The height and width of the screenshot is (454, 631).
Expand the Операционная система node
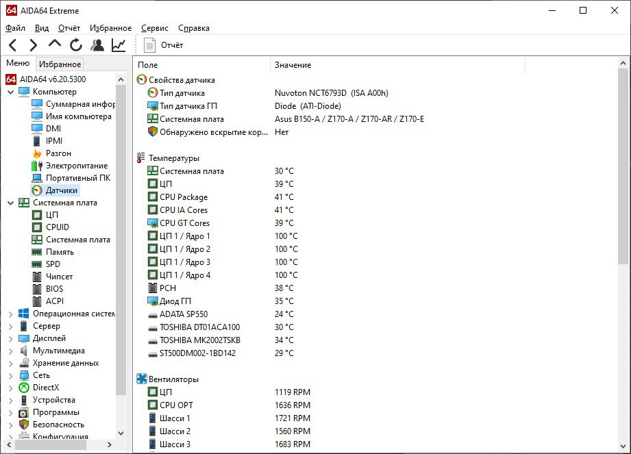coord(11,314)
